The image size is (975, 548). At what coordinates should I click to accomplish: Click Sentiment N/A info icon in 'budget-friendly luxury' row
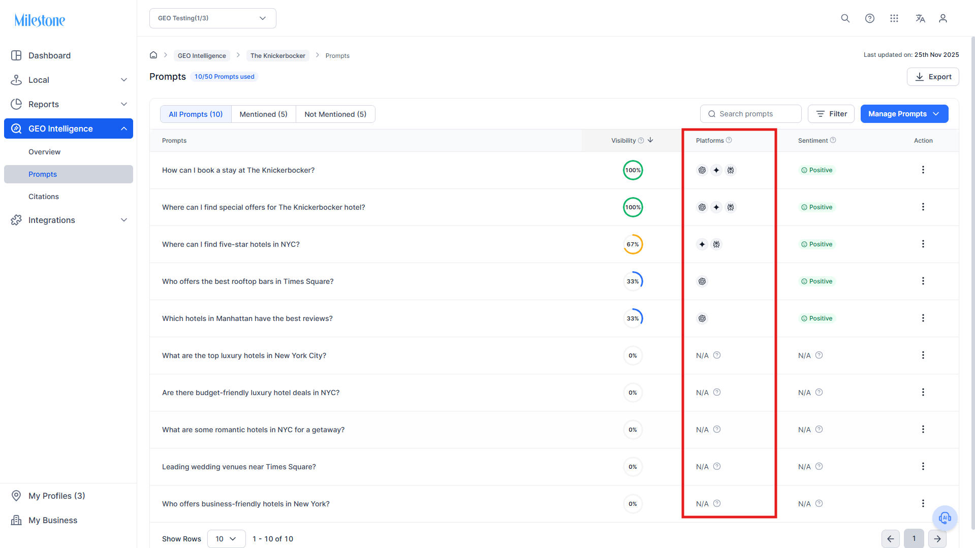pos(819,392)
